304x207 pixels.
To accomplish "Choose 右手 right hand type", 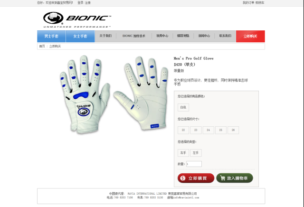I will point(183,153).
